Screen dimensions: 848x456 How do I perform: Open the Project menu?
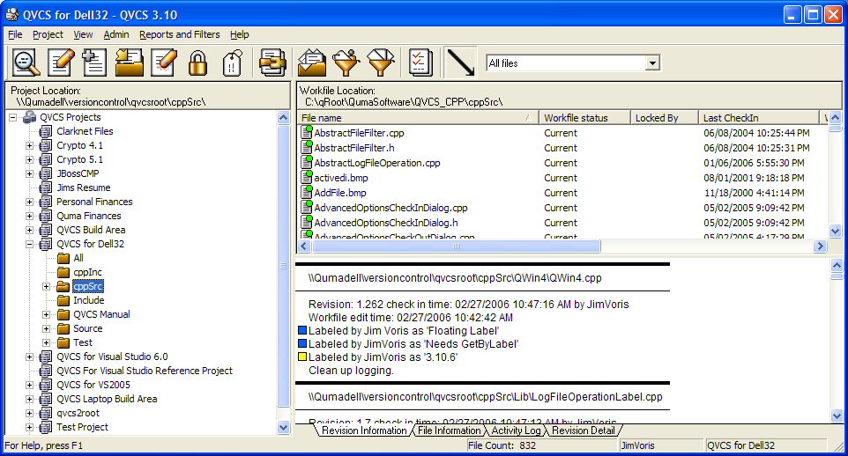(48, 34)
